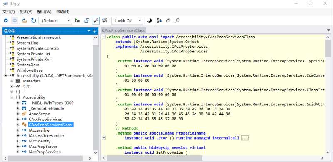Image resolution: width=333 pixels, height=162 pixels.
Task: Select System.Private.Uri assembly
Action: (x=33, y=54)
